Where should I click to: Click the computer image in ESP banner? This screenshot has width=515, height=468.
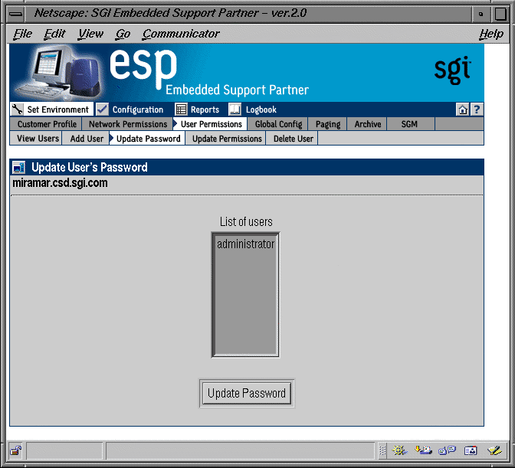(59, 72)
